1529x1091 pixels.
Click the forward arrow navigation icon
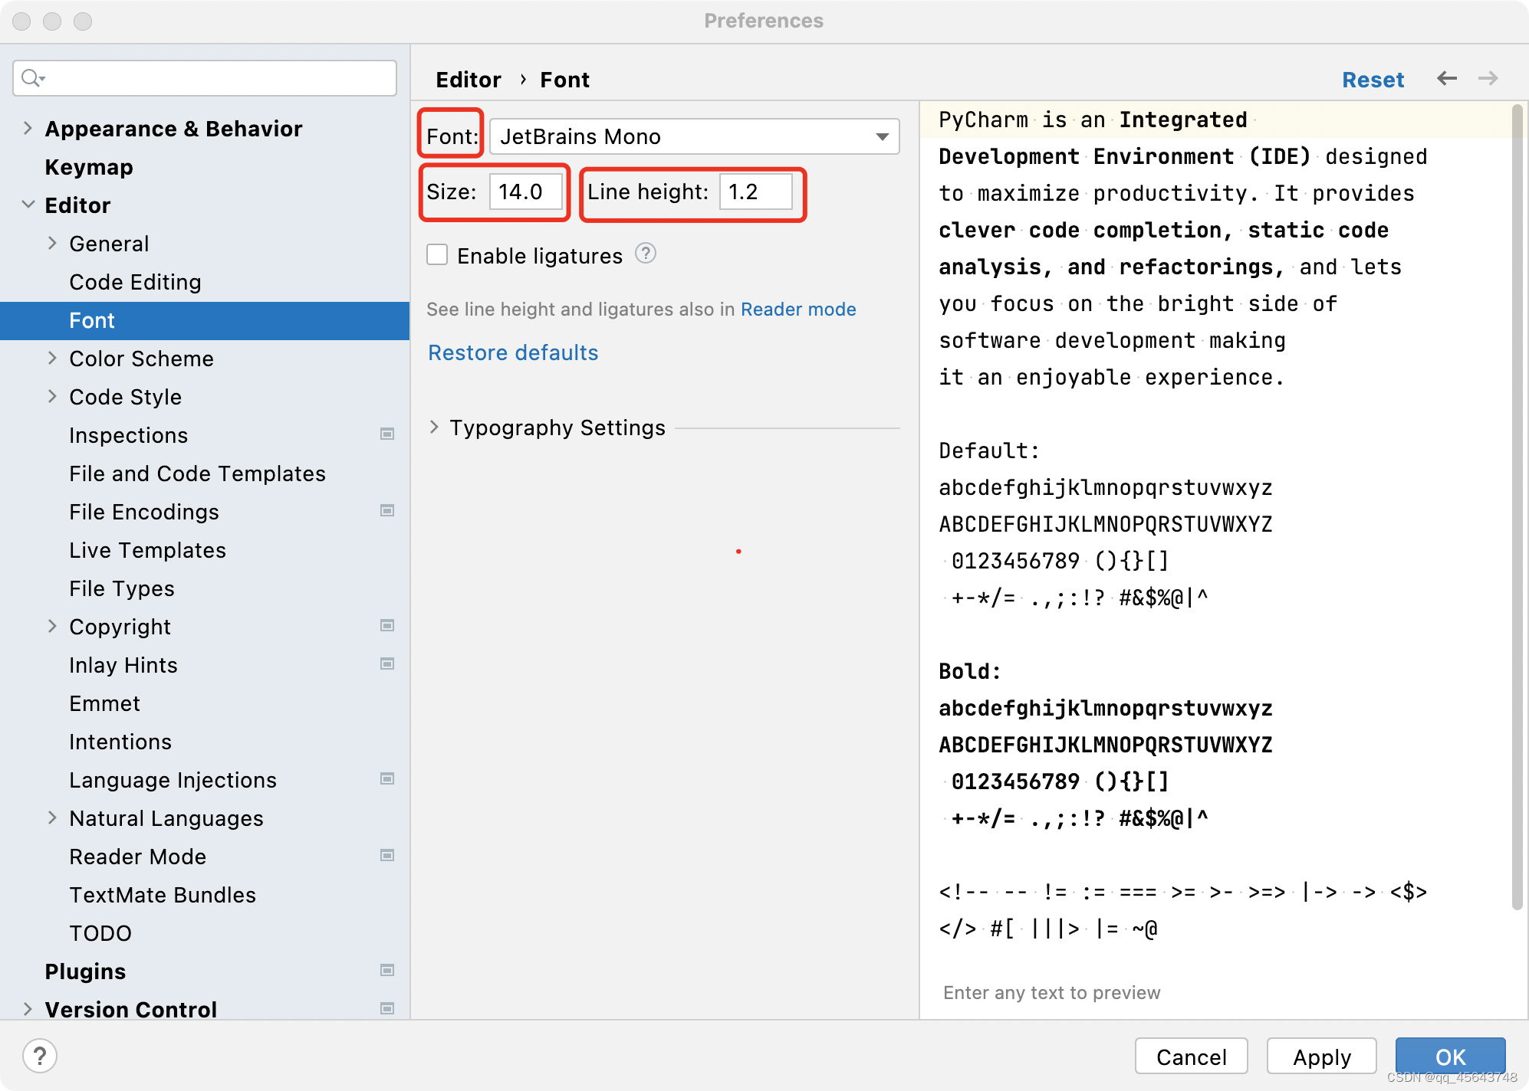click(x=1488, y=78)
